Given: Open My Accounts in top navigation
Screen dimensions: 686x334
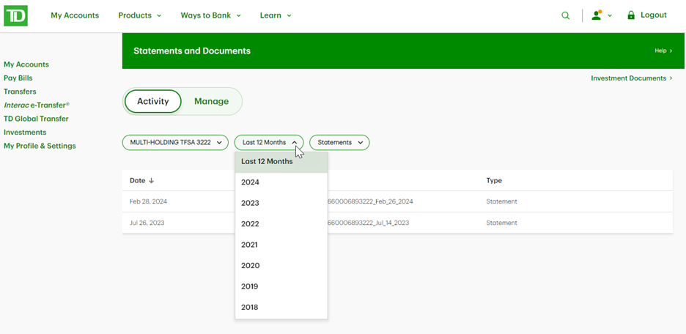Looking at the screenshot, I should [75, 15].
